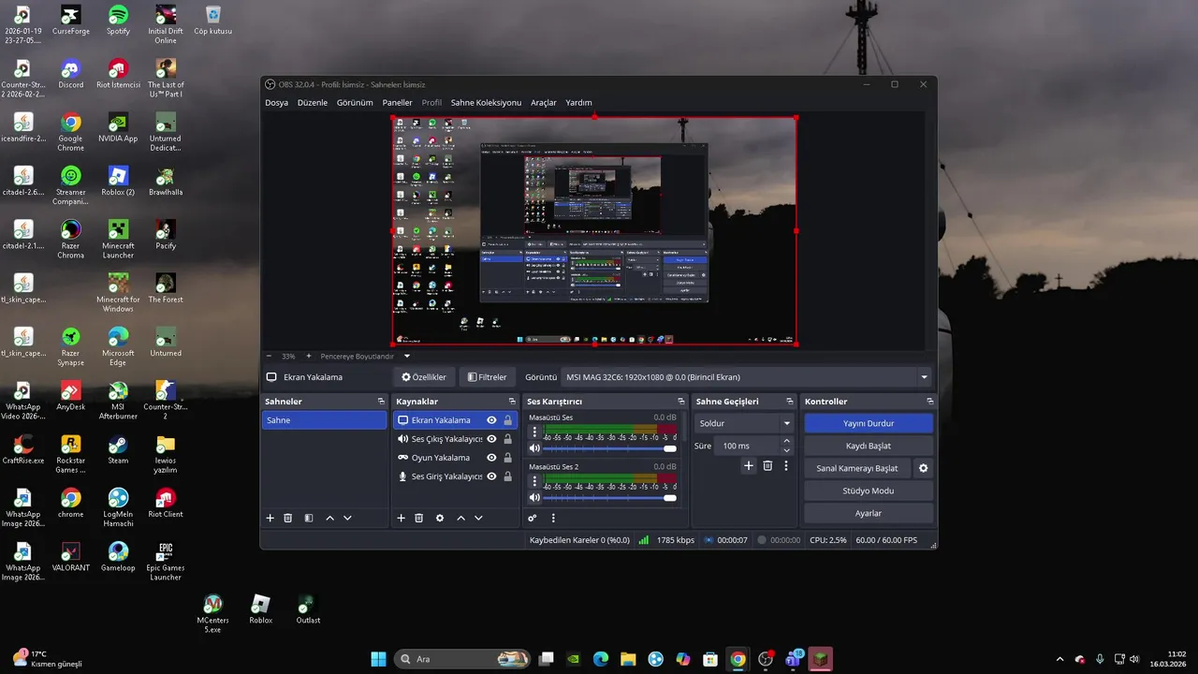
Task: Move scene down with the Sahneler down arrow
Action: (x=347, y=518)
